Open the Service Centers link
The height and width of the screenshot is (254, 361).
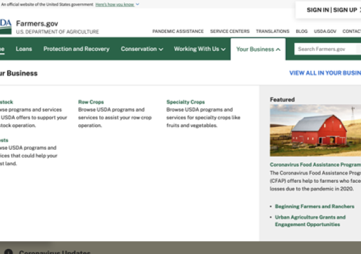230,31
